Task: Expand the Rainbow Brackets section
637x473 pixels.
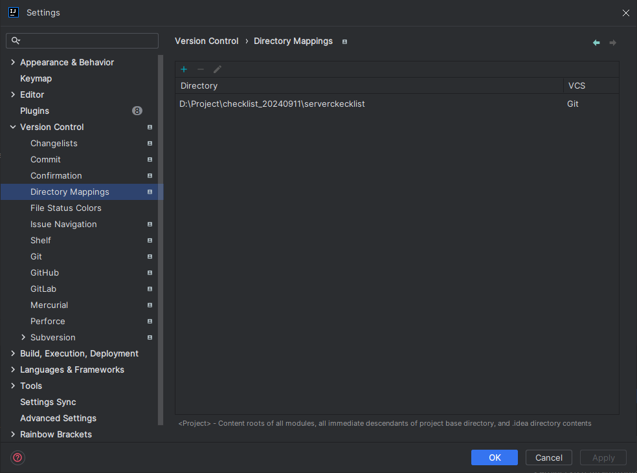Action: coord(13,434)
